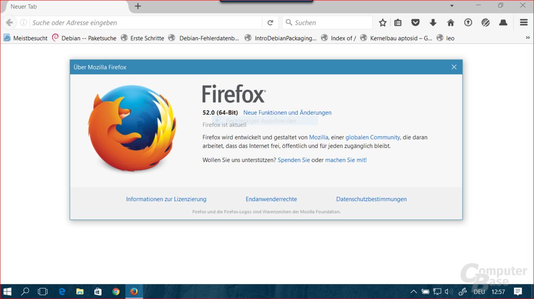The image size is (534, 299).
Task: Close the 'Über Mozilla Firefox' dialog
Action: [454, 67]
